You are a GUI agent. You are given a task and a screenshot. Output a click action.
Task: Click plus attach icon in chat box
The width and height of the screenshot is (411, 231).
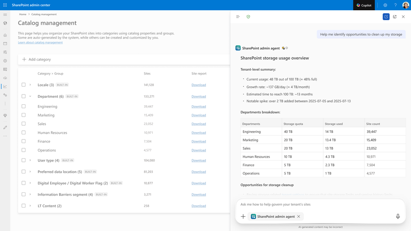[243, 216]
